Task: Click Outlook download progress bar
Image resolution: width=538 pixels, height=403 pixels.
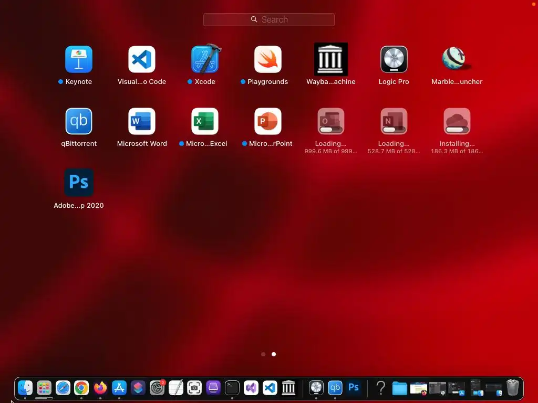Action: click(x=331, y=130)
